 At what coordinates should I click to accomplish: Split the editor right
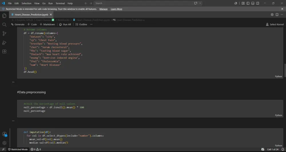[x=277, y=15]
